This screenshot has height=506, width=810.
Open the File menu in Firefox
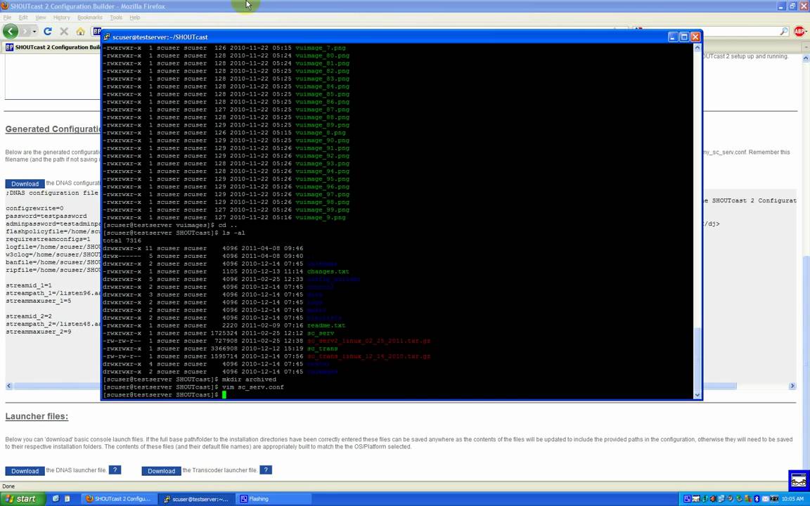(x=7, y=18)
